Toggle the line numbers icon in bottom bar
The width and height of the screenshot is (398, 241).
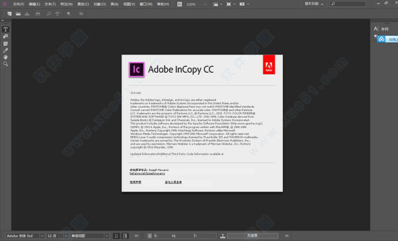(117, 236)
